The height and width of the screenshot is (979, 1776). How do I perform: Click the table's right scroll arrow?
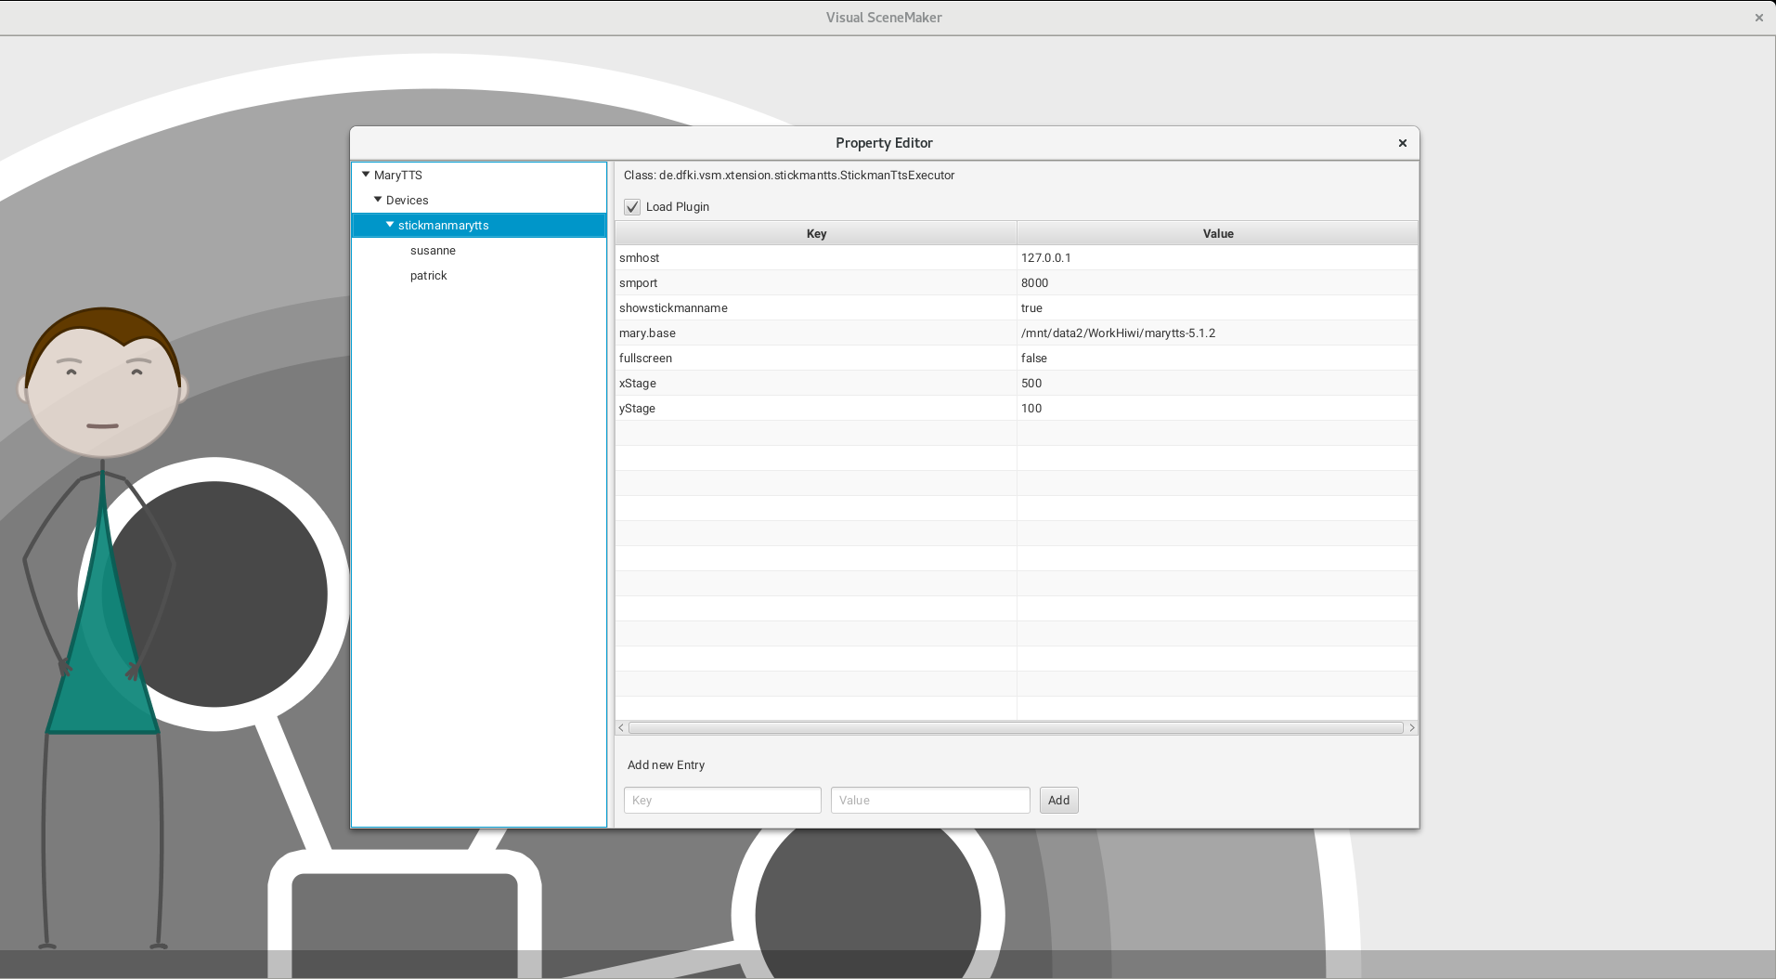[1411, 728]
